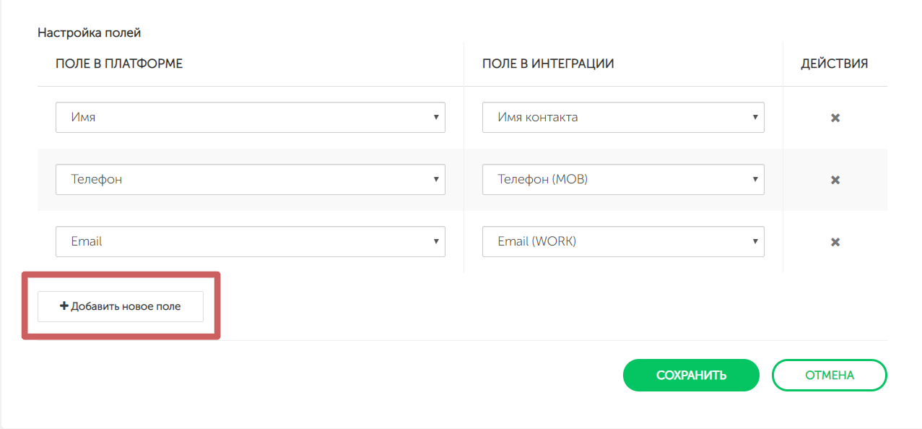Click the arrow of Телефон (МОВ) dropdown

pos(755,179)
